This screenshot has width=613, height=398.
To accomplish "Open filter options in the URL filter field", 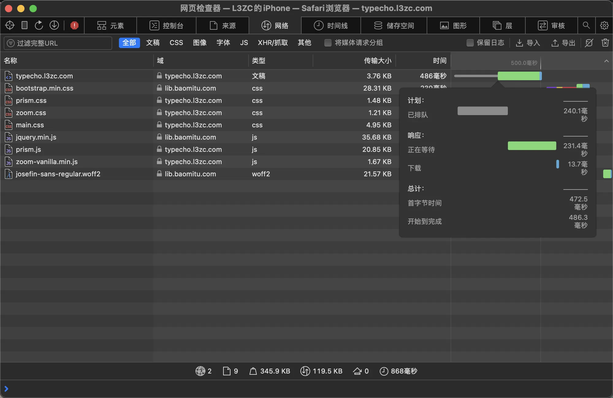I will (10, 43).
